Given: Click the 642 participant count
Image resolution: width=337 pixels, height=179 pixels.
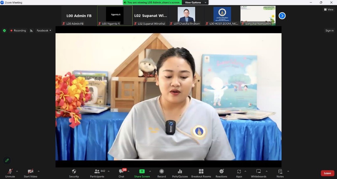Looking at the screenshot, I should 103,171.
